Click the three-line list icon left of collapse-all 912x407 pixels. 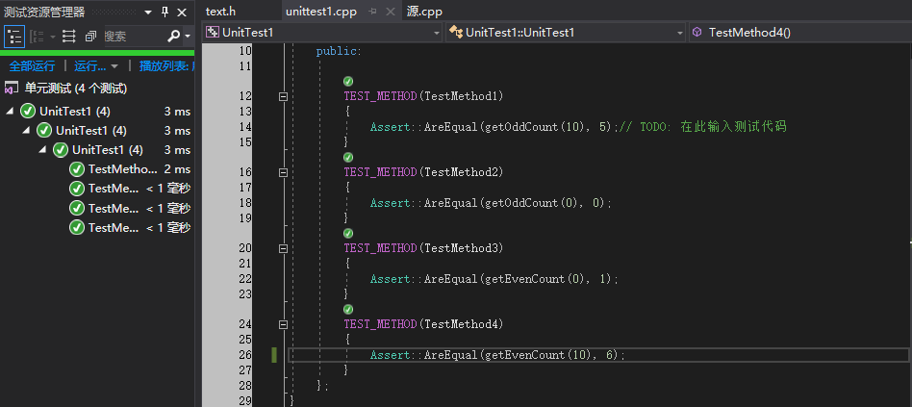68,37
